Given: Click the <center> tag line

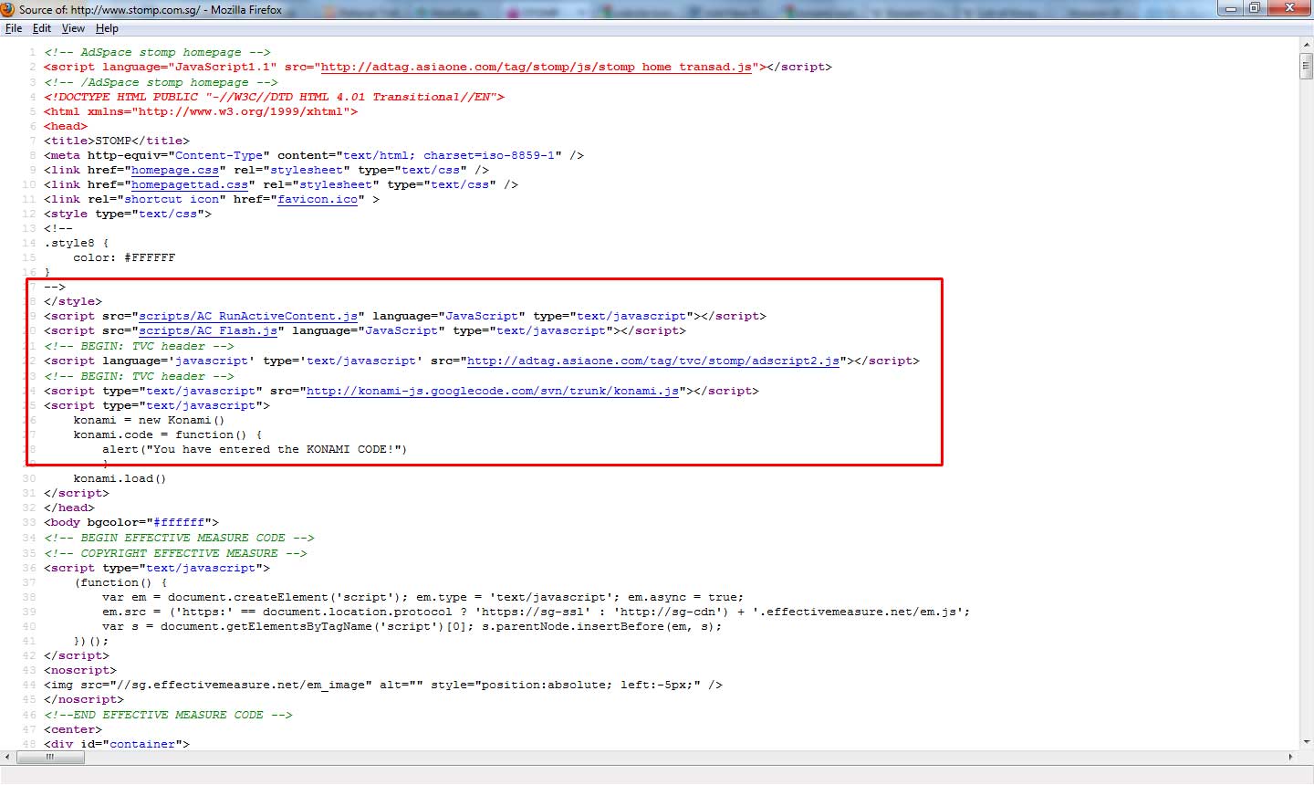Looking at the screenshot, I should point(73,729).
